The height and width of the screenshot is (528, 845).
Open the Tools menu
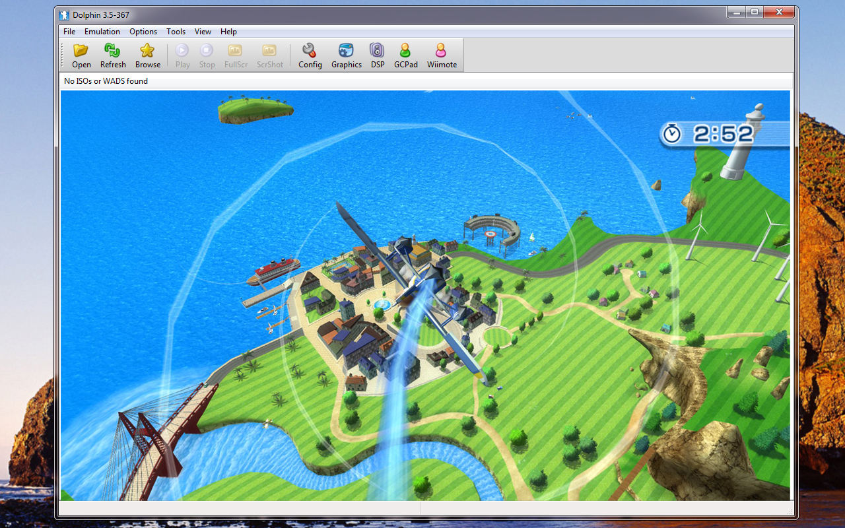[176, 32]
